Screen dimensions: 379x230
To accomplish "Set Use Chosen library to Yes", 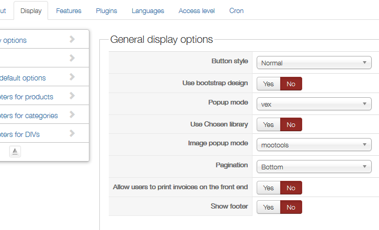I will coord(268,124).
